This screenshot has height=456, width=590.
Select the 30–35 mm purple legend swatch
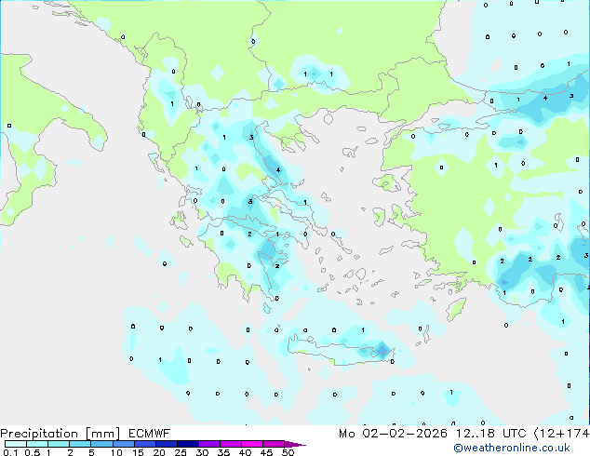209,444
